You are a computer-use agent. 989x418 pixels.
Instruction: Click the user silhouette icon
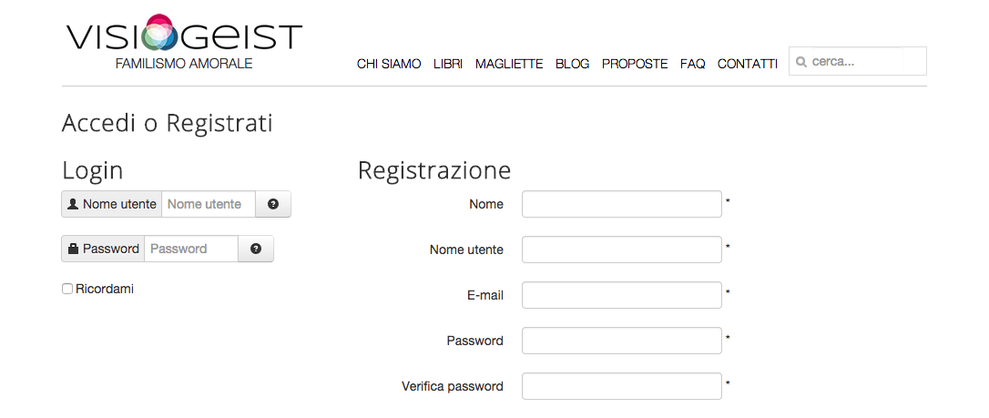pos(73,204)
